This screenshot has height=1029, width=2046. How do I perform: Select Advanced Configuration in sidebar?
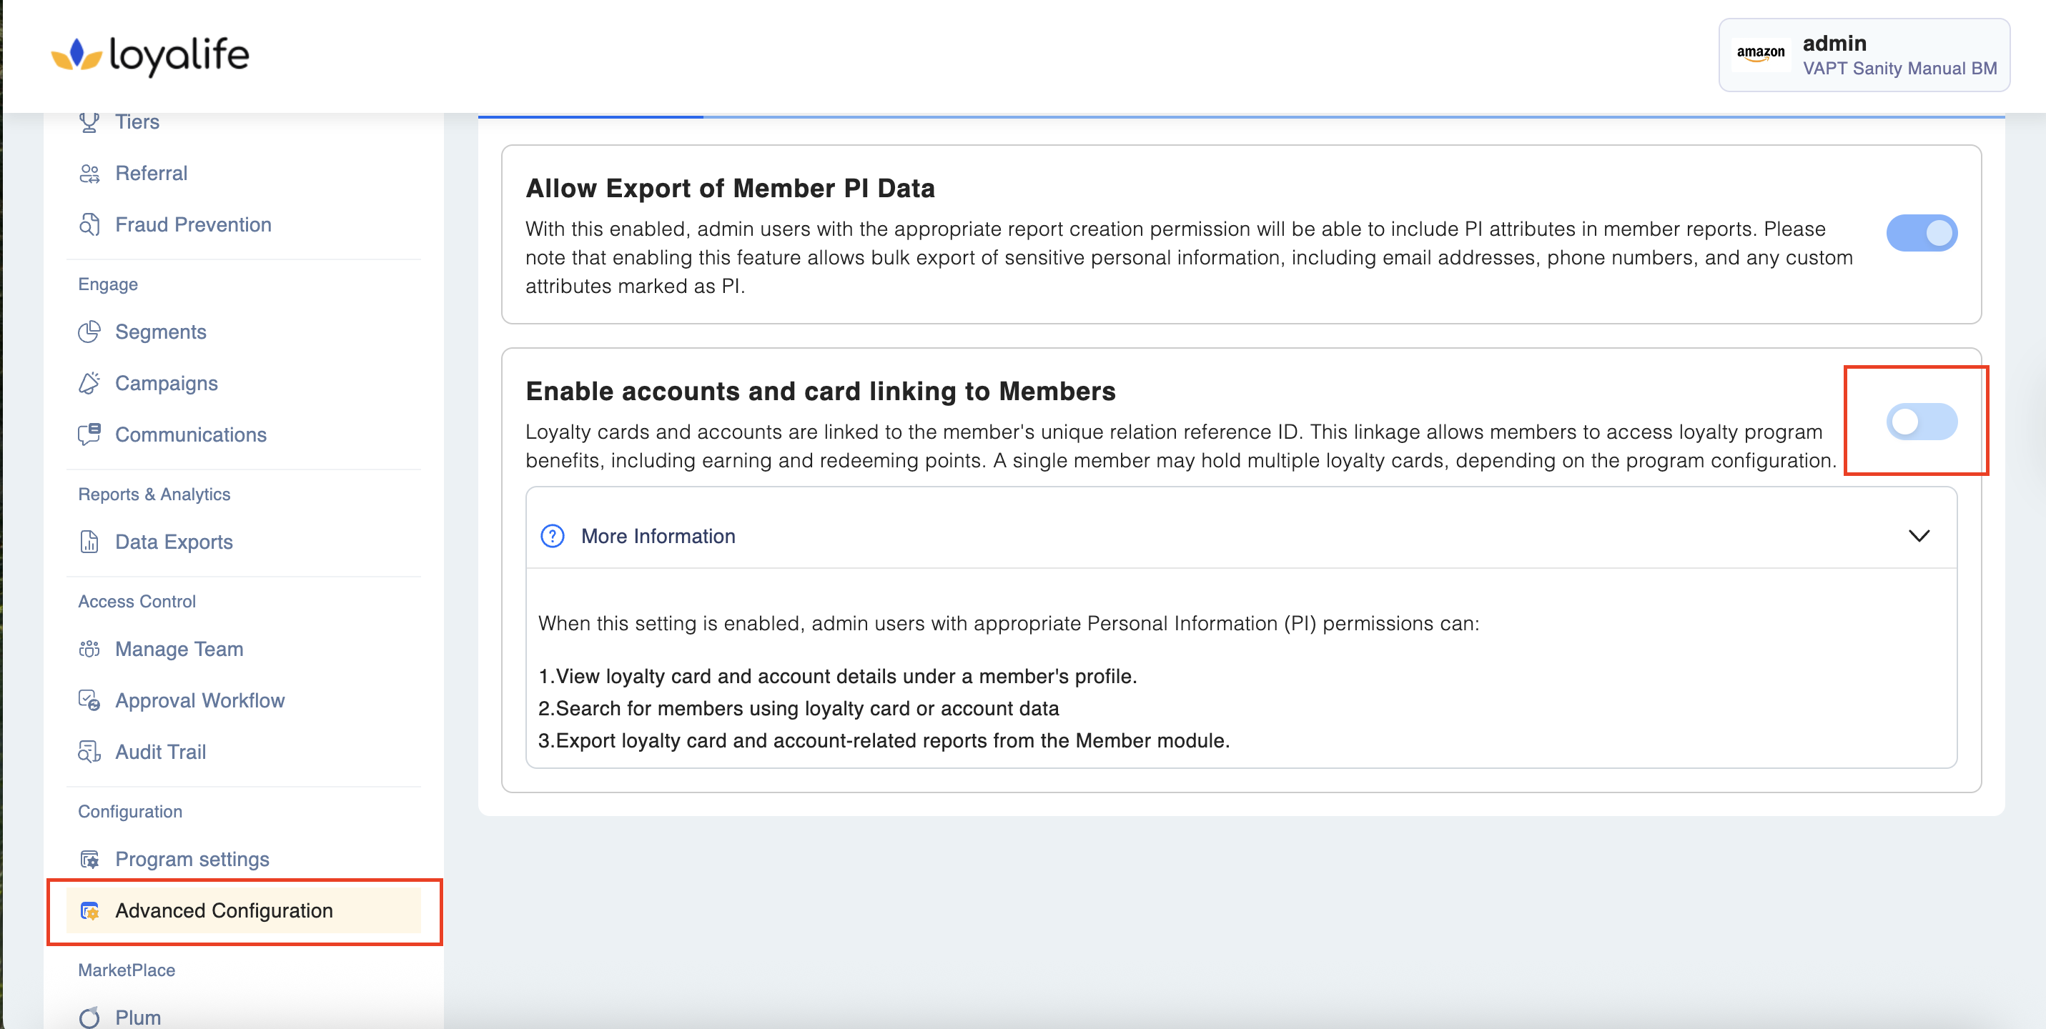pos(223,910)
